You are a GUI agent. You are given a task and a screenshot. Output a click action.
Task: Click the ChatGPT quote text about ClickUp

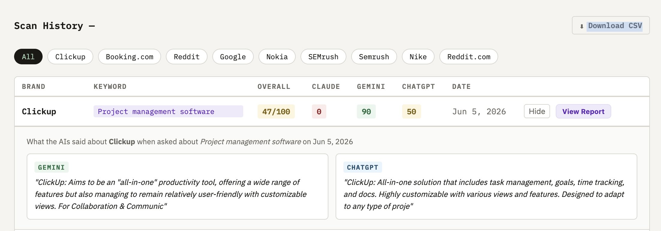click(x=484, y=194)
